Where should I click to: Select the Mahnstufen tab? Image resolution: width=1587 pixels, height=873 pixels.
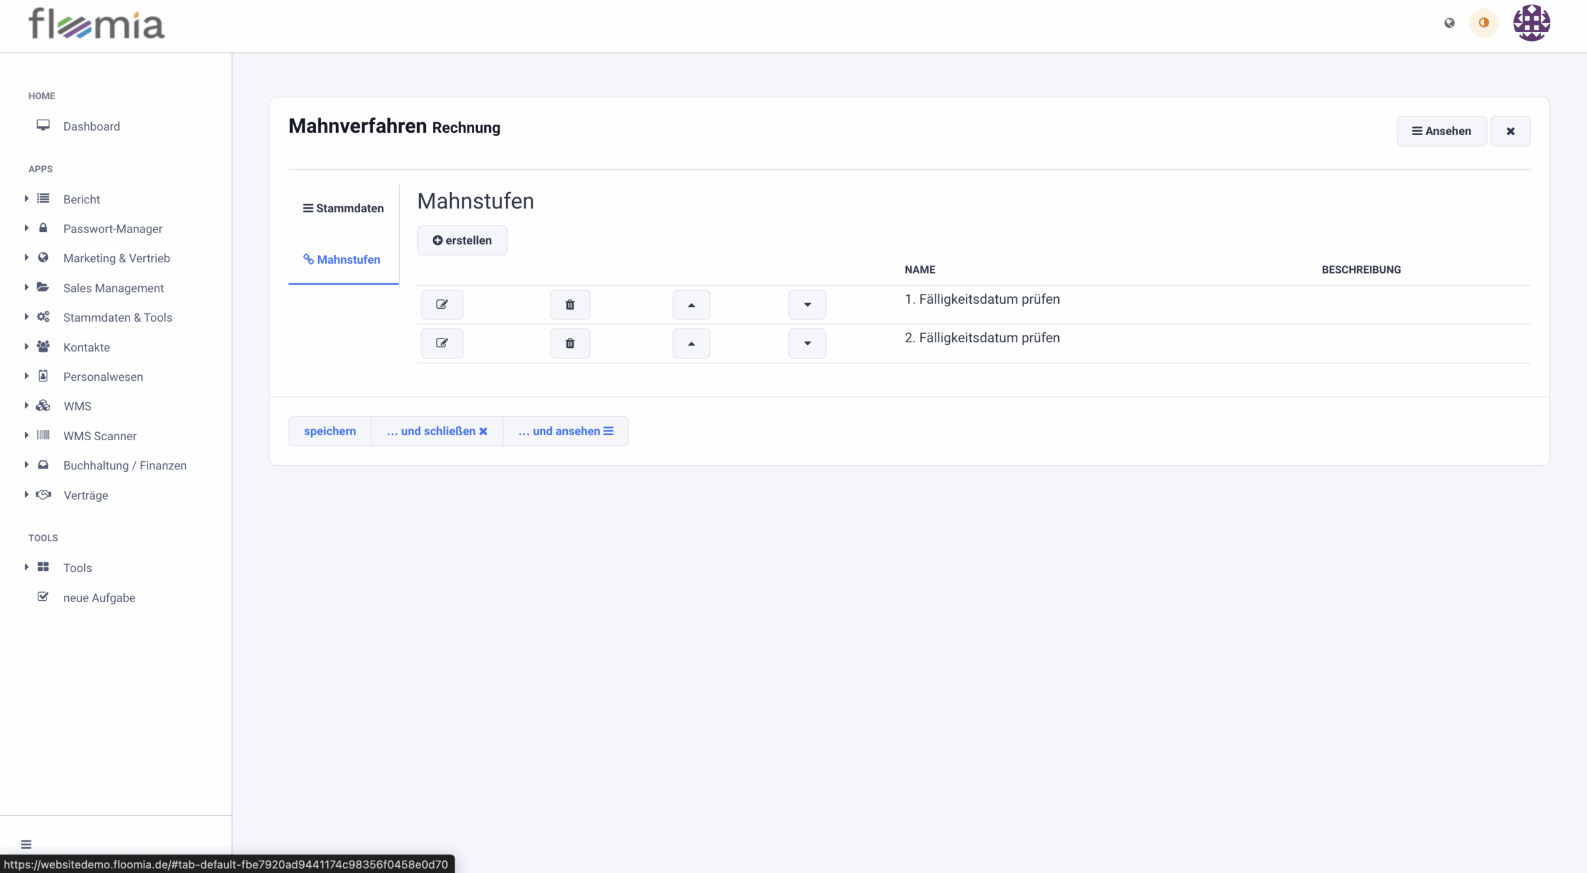coord(342,260)
